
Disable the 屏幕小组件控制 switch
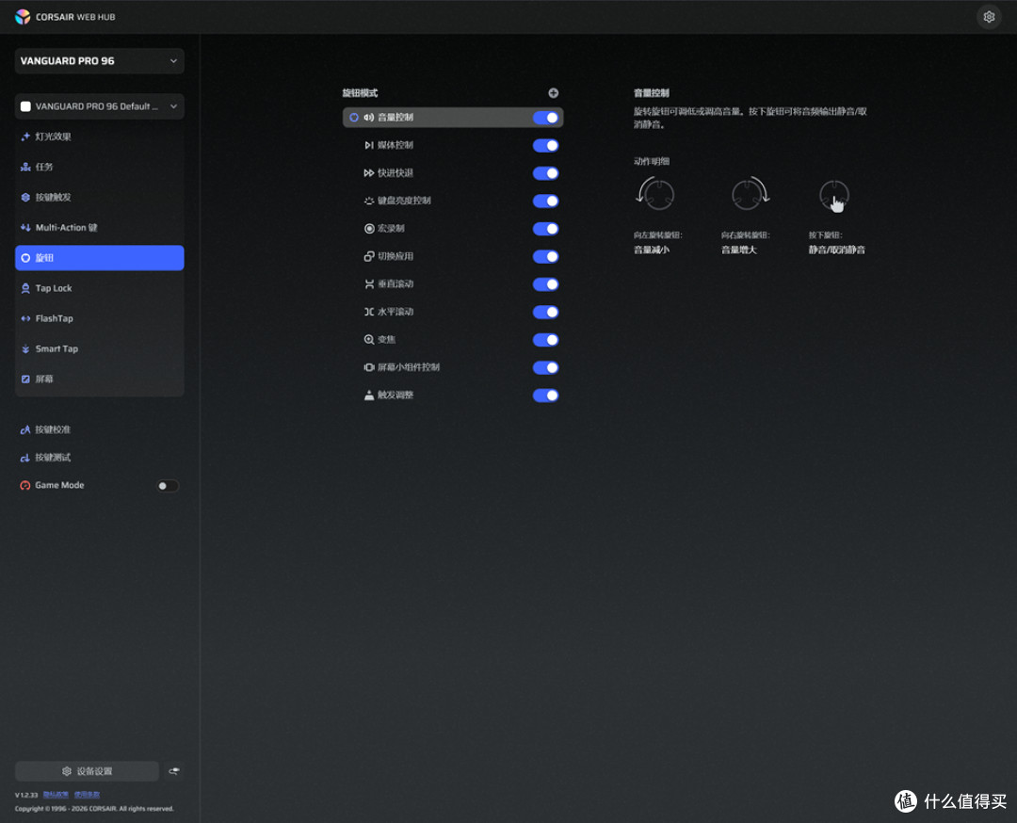coord(545,368)
